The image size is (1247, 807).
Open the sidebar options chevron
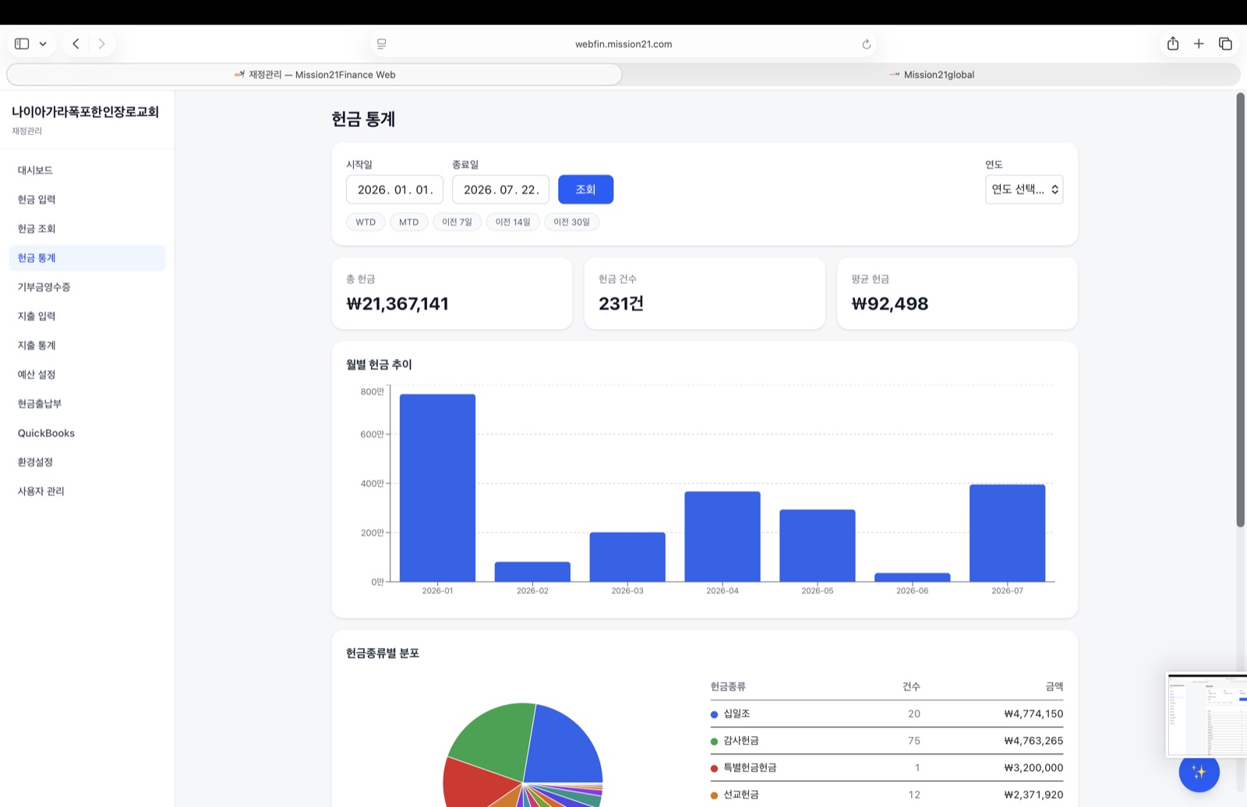[x=43, y=44]
